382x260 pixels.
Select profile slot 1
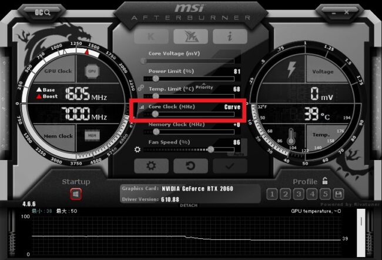coord(272,194)
